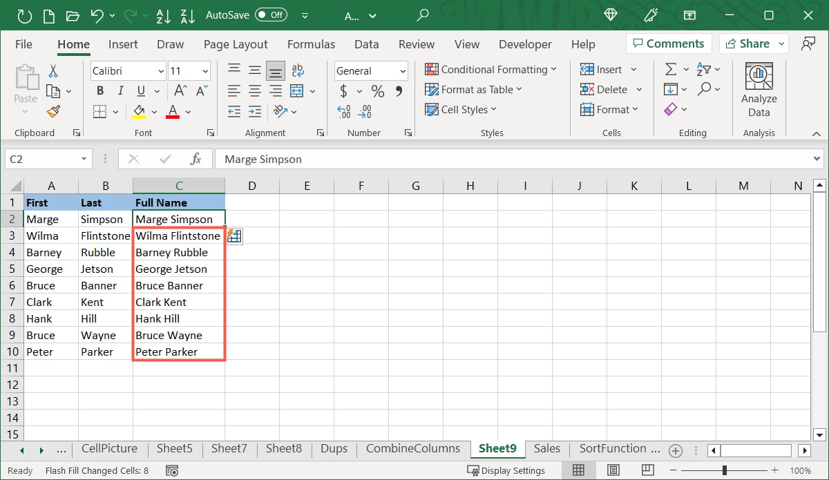Viewport: 829px width, 480px height.
Task: Click the Comments button
Action: (667, 44)
